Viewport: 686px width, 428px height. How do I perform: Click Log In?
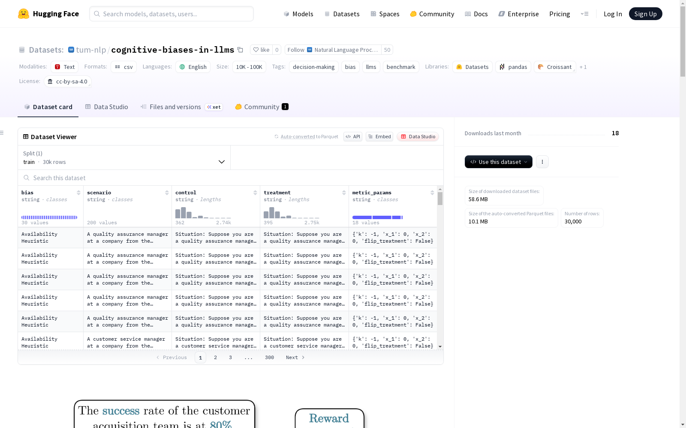(x=613, y=14)
